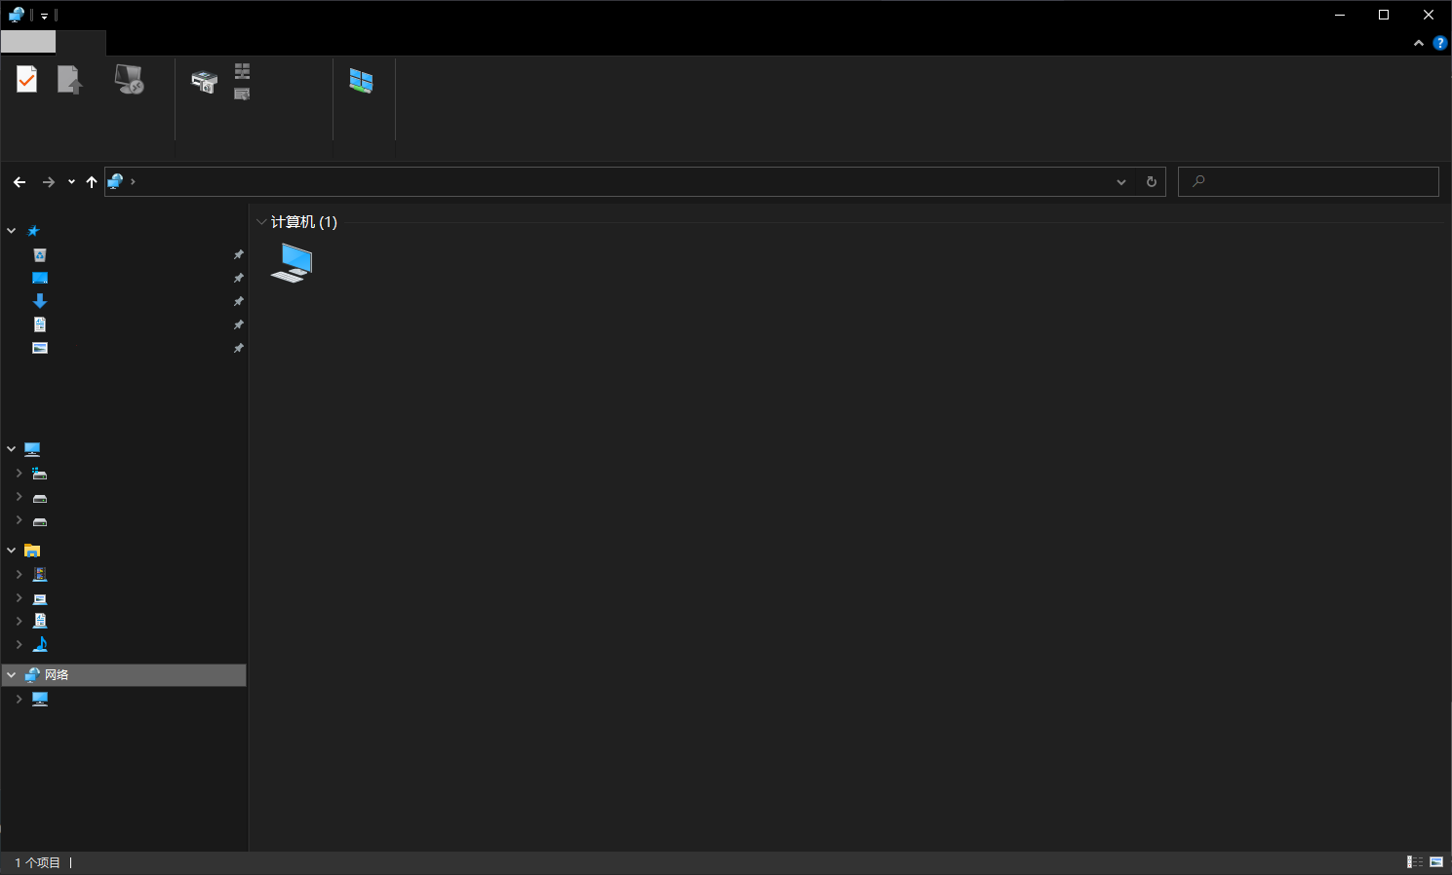The height and width of the screenshot is (875, 1452).
Task: Click the pin icon beside Recycle Bin
Action: [239, 255]
